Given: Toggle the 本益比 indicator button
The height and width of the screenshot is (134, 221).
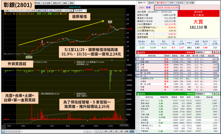Looking at the screenshot, I should click(x=51, y=11).
